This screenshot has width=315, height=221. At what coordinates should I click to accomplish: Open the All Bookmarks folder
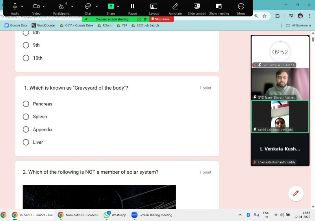pyautogui.click(x=298, y=25)
